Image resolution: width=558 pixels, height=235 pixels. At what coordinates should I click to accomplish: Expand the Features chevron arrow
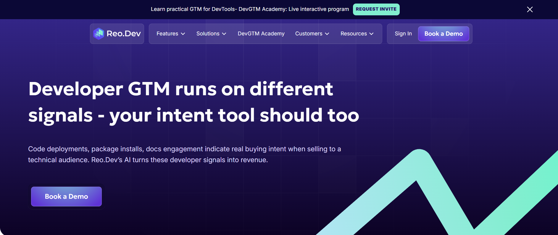pyautogui.click(x=183, y=34)
